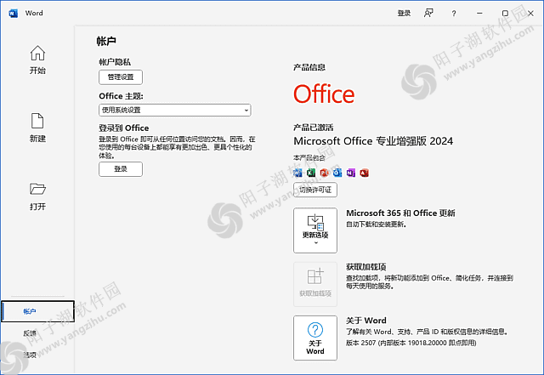The width and height of the screenshot is (544, 375).
Task: Click the Word app logo in title bar
Action: pos(14,14)
